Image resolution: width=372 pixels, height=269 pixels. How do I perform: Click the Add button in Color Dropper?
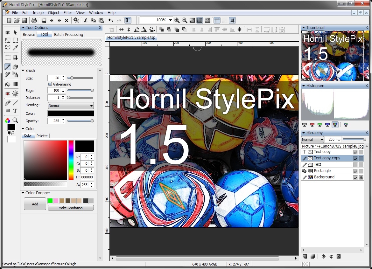click(35, 204)
